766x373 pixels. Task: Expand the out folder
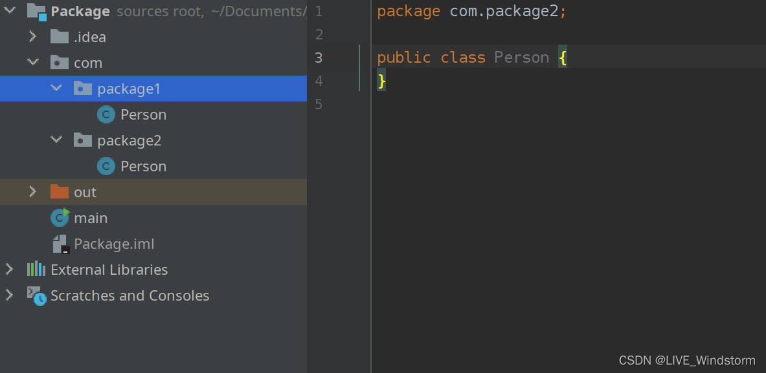pos(33,192)
